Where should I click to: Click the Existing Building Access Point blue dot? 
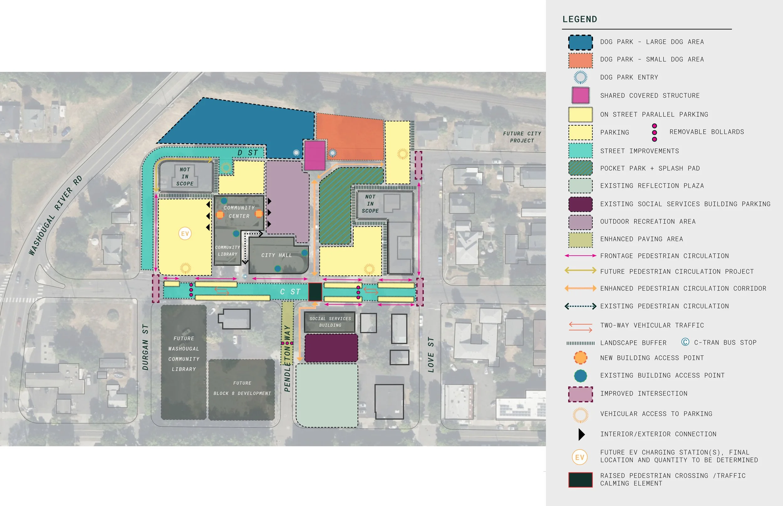coord(580,376)
